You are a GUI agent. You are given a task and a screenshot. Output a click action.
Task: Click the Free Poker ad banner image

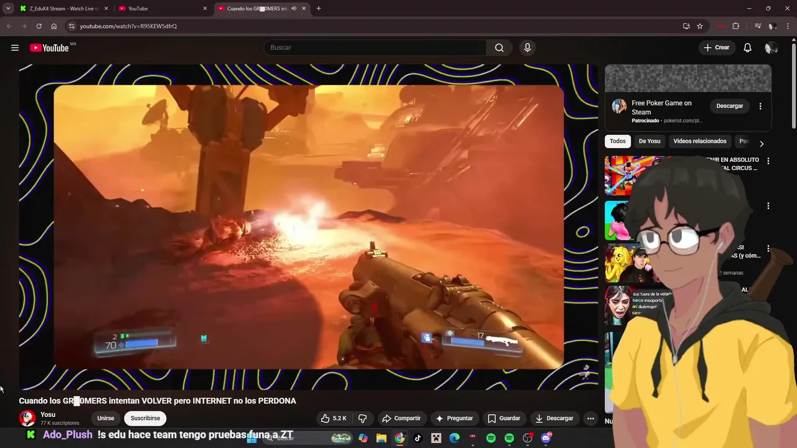(x=688, y=78)
